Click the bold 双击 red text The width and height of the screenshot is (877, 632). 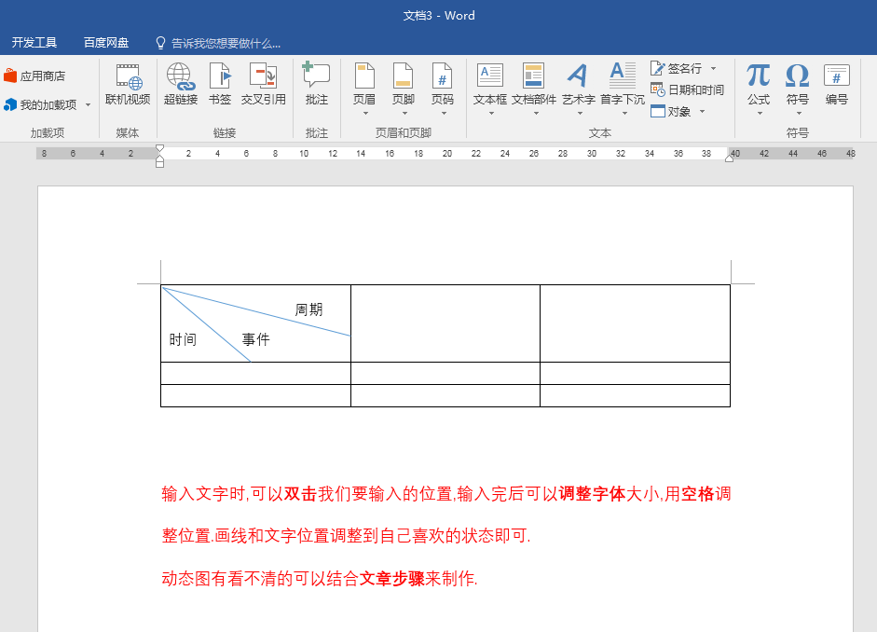pos(300,494)
